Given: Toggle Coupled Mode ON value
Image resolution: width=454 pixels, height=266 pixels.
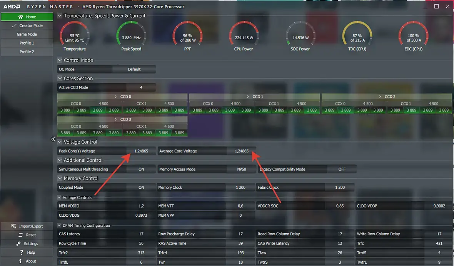Looking at the screenshot, I should (141, 187).
